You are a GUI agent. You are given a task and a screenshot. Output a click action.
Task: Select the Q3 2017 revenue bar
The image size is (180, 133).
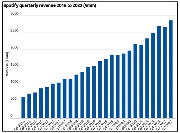pos(59,100)
